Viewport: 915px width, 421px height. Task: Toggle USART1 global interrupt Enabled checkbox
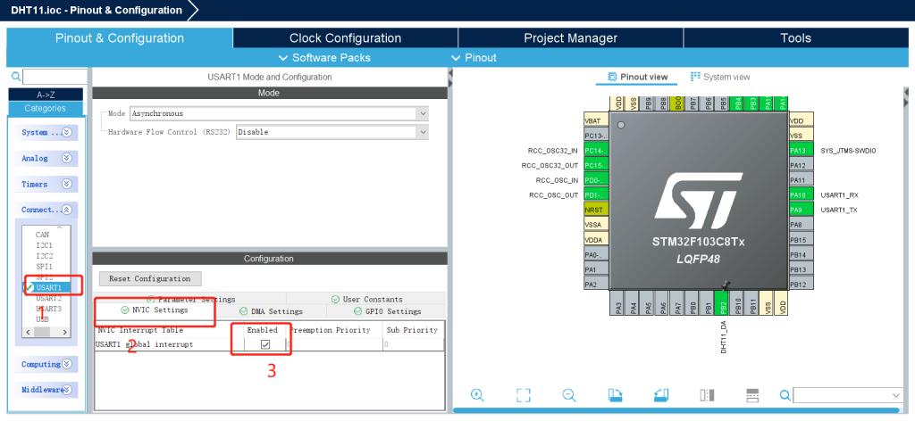[265, 344]
